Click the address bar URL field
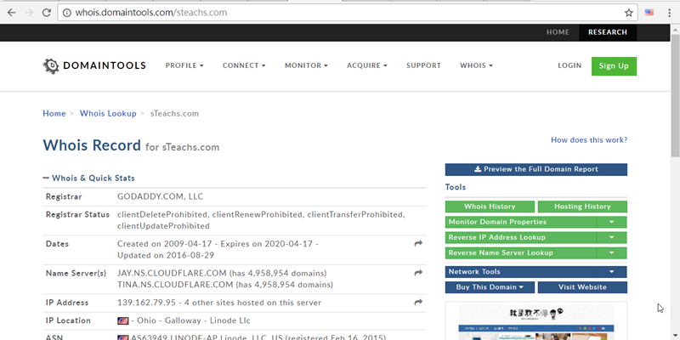 [x=347, y=13]
